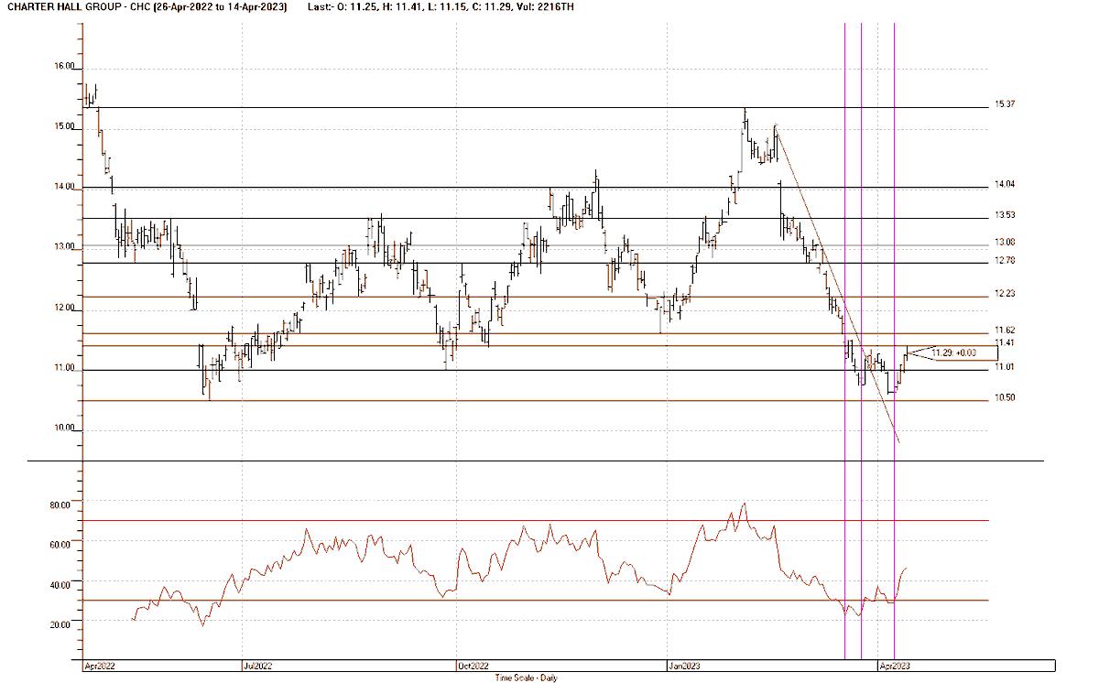1099x683 pixels.
Task: Select the 13.00 price axis value
Action: point(65,248)
